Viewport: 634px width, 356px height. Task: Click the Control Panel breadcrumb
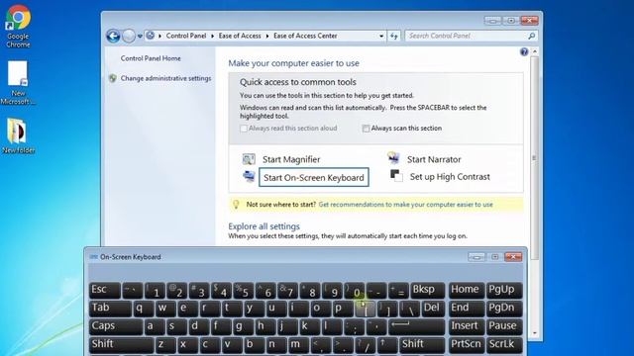pos(186,36)
